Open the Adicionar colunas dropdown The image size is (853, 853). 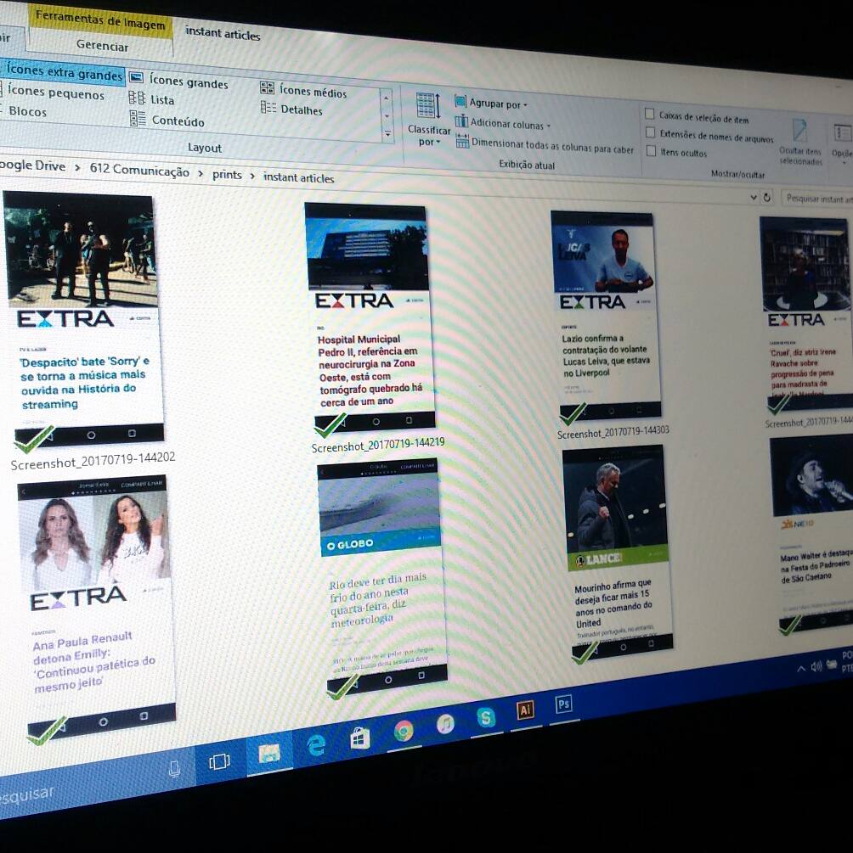click(x=503, y=123)
